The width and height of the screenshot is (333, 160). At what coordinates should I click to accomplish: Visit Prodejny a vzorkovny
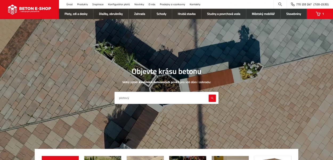click(172, 4)
